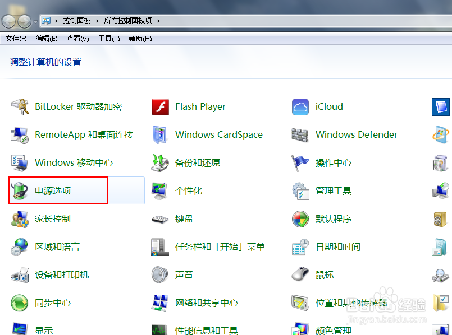
Task: Open the iCloud text link
Action: coord(329,106)
